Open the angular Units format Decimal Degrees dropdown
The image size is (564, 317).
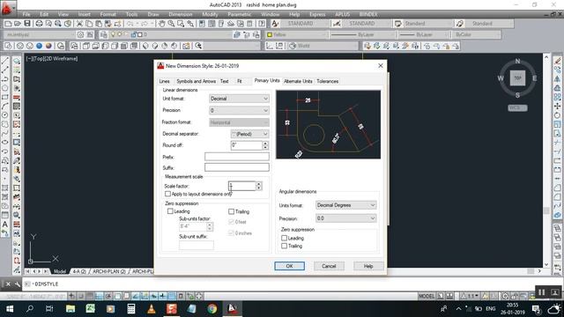(346, 205)
